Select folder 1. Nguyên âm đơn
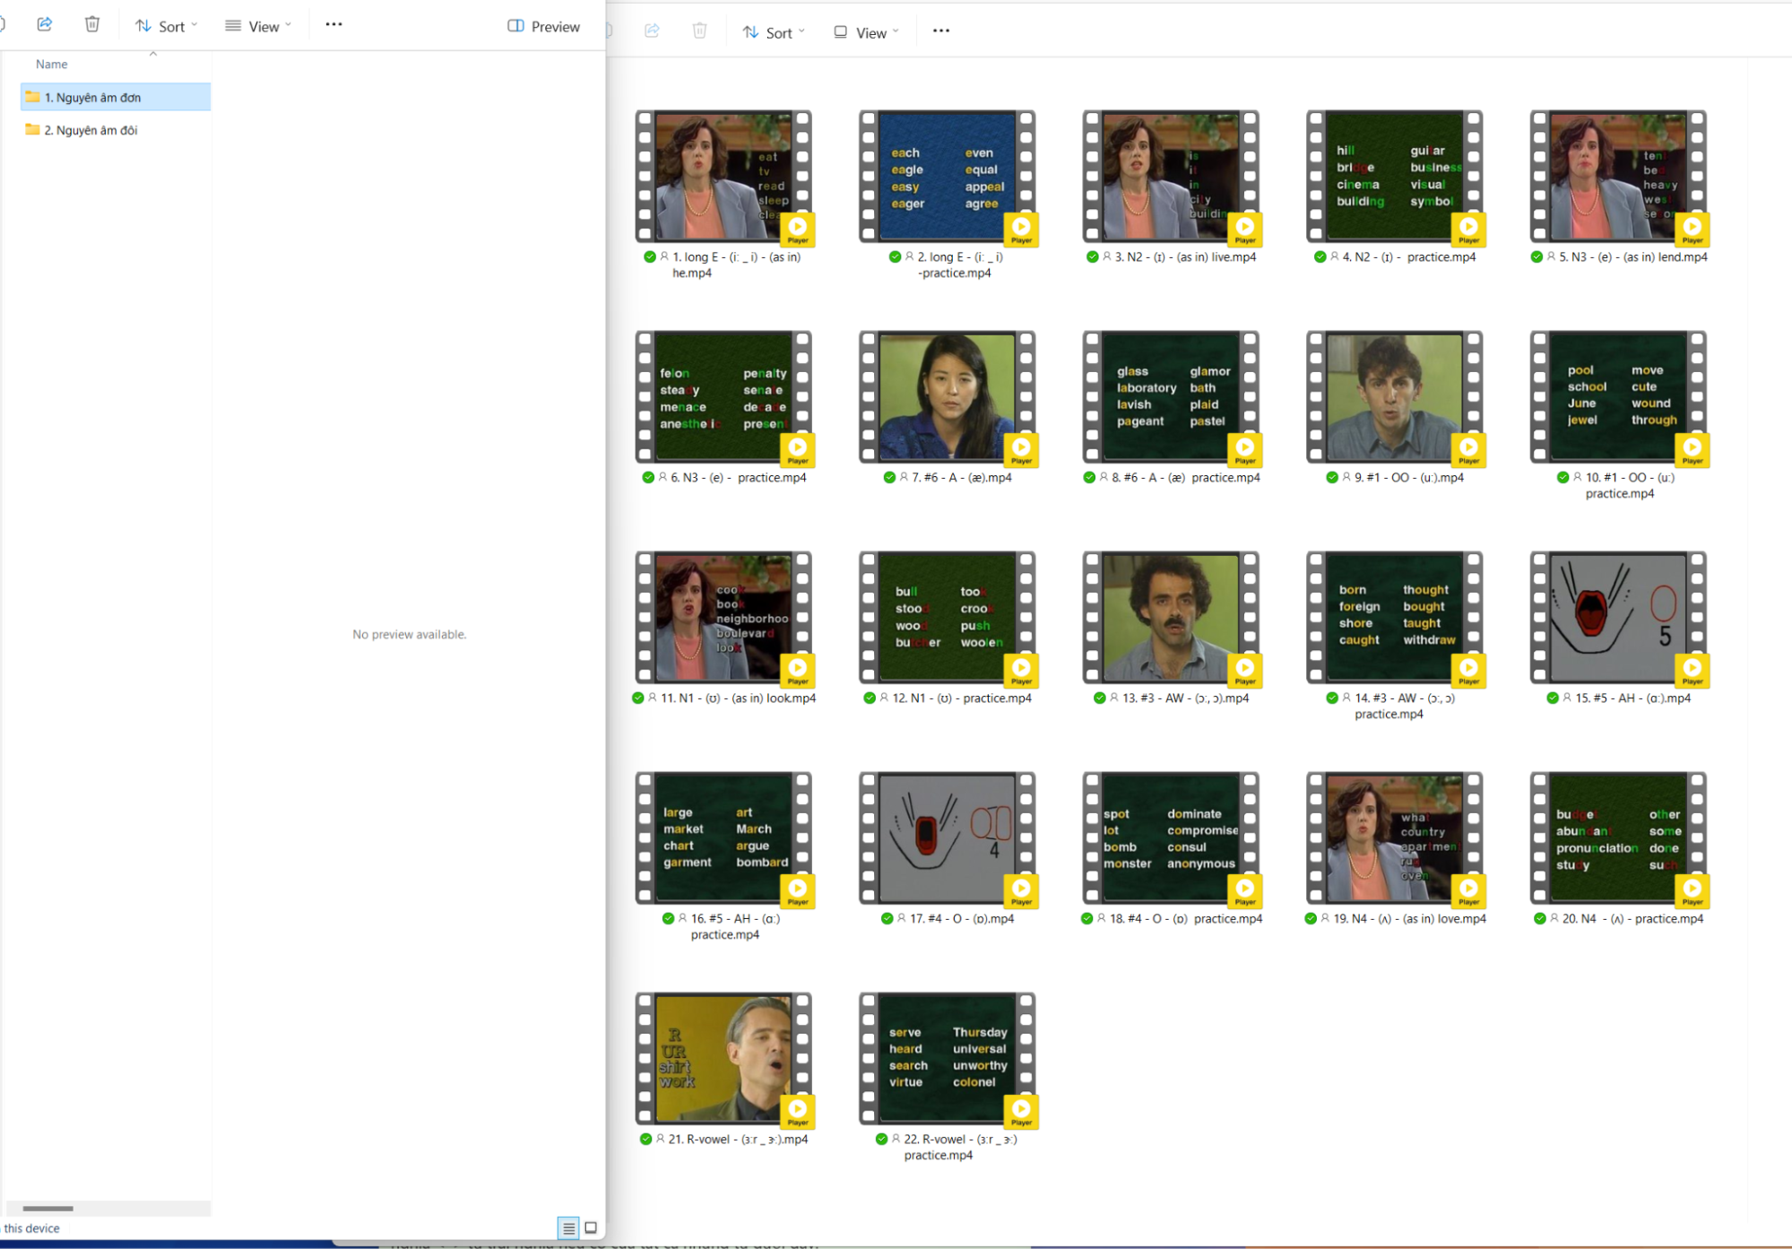The image size is (1792, 1249). tap(93, 97)
